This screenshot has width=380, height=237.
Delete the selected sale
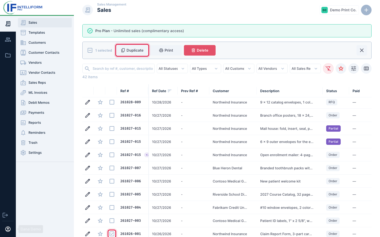(x=200, y=50)
